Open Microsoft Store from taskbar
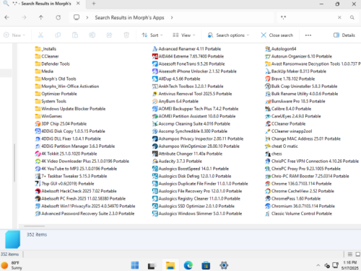Image resolution: width=361 pixels, height=271 pixels. pos(206,265)
